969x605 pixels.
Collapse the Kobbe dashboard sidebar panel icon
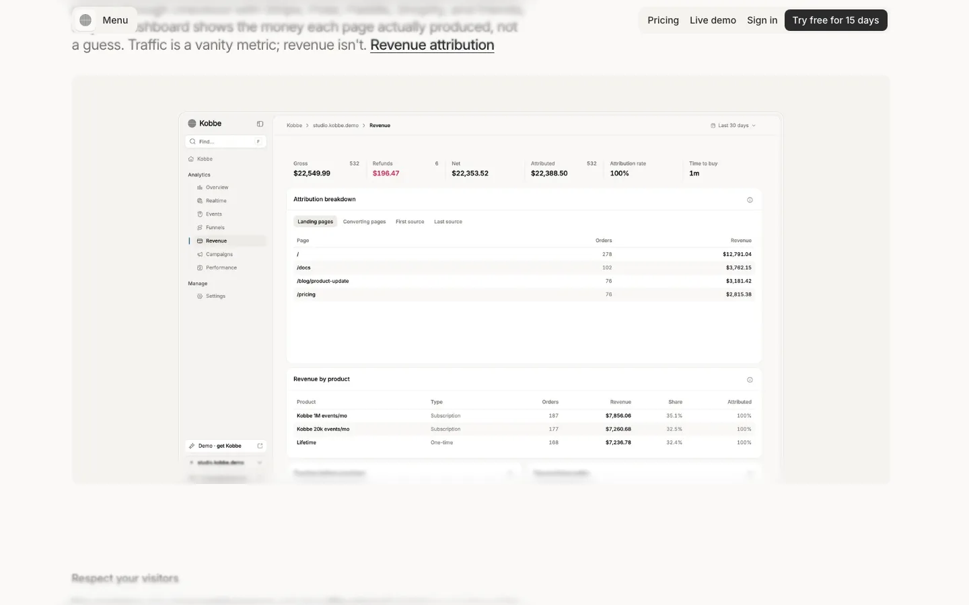pyautogui.click(x=260, y=124)
